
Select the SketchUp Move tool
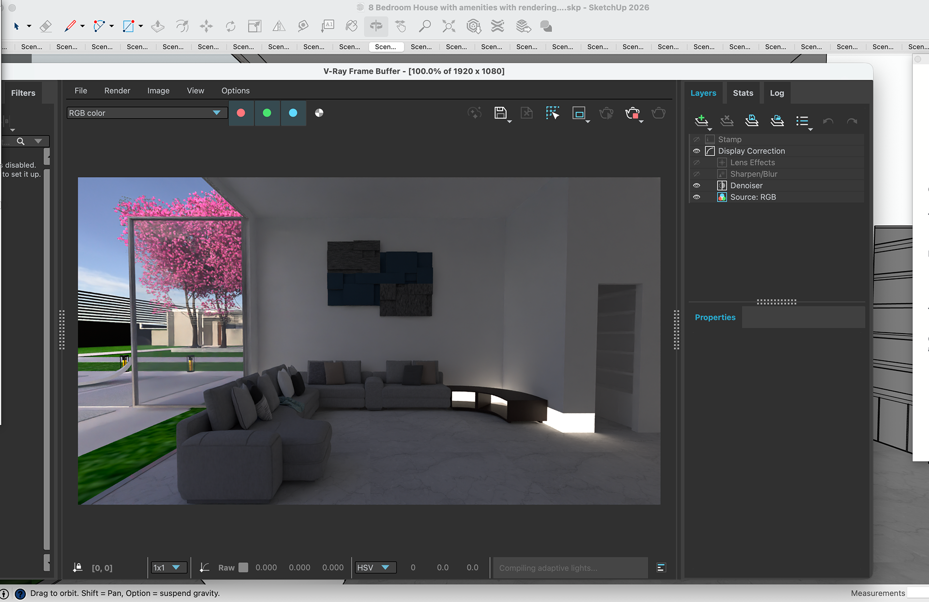click(206, 26)
